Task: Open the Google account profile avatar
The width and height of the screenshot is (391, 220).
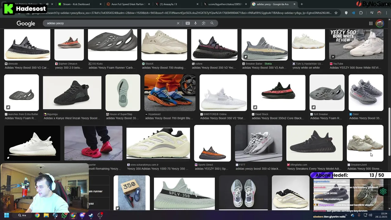Action: point(380,23)
